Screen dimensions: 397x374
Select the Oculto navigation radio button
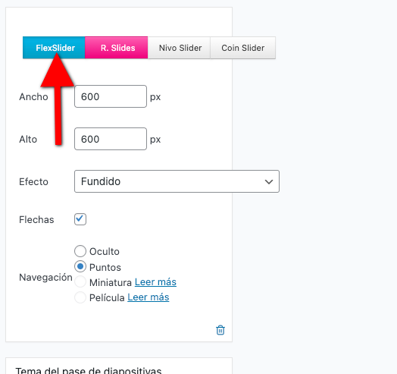pos(80,251)
